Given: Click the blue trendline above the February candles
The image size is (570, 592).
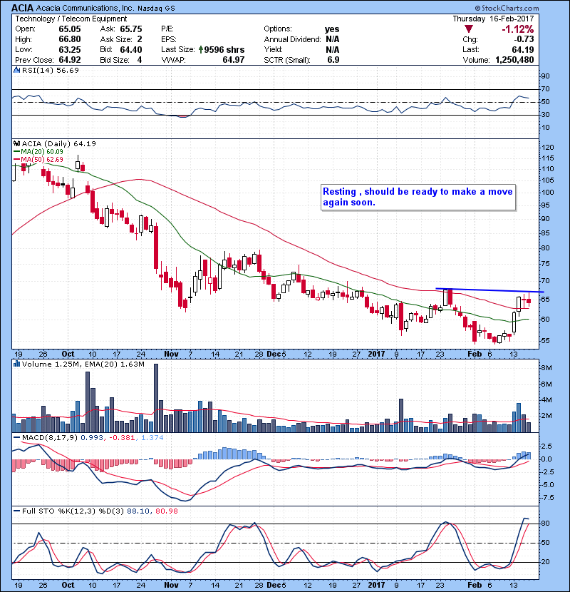Looking at the screenshot, I should pyautogui.click(x=489, y=290).
